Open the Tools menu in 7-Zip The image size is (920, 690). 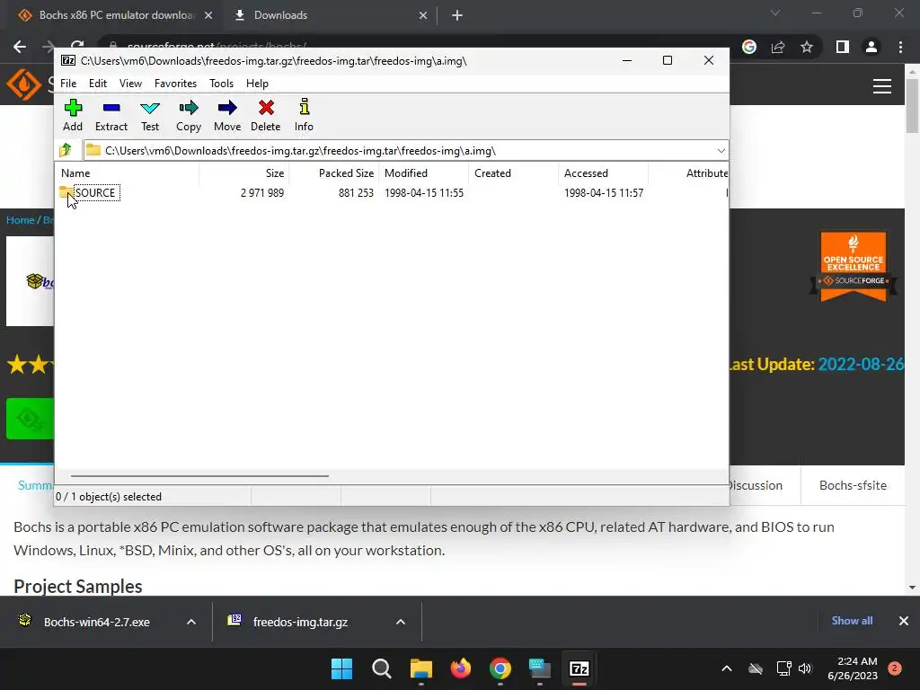(221, 84)
